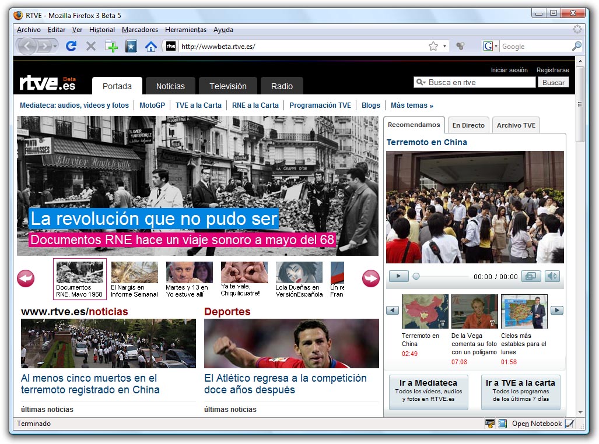
Task: Play the Terremoto en China video
Action: [x=398, y=276]
